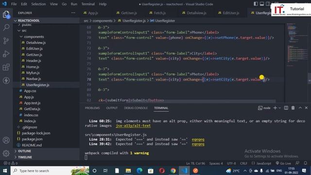Switch to the Problems panel tab
The image size is (311, 175).
(x=92, y=108)
